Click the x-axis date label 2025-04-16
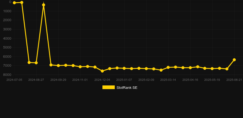Image resolution: width=243 pixels, height=118 pixels. point(190,80)
